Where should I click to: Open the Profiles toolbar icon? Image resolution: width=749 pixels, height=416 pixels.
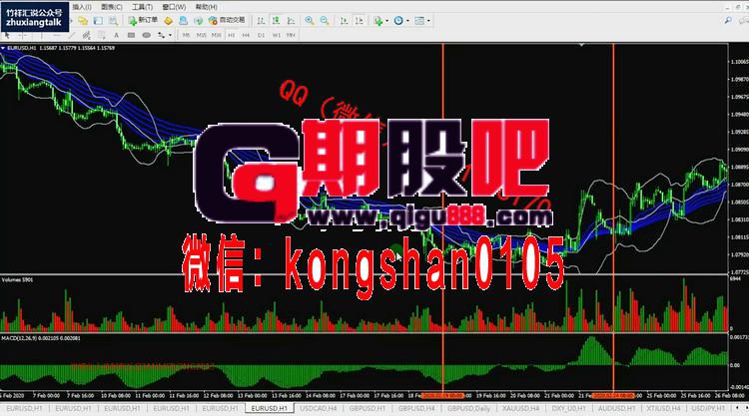click(x=83, y=21)
